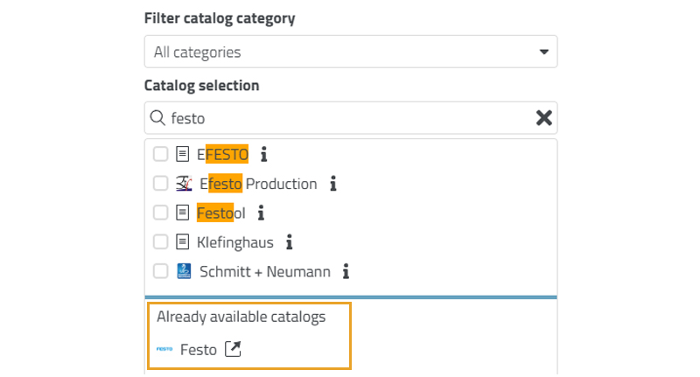Toggle Schmitt + Neumann checkbox
The image size is (700, 377).
pos(160,271)
